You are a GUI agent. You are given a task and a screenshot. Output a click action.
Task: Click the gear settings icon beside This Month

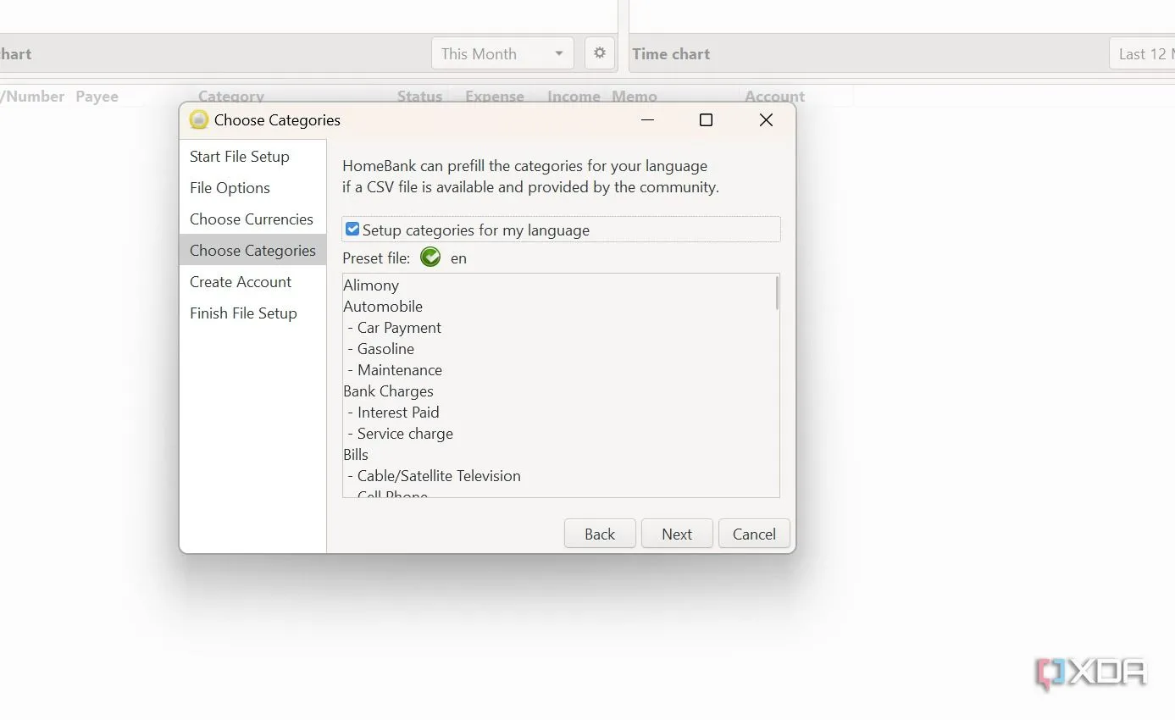pyautogui.click(x=600, y=53)
